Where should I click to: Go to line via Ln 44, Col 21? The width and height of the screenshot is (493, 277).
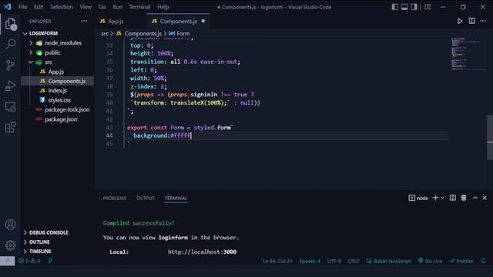[277, 261]
